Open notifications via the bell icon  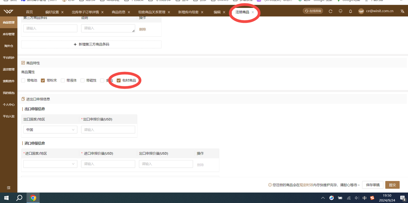(350, 11)
